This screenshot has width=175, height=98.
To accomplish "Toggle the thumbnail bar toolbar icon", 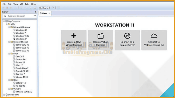I will click(45, 8).
